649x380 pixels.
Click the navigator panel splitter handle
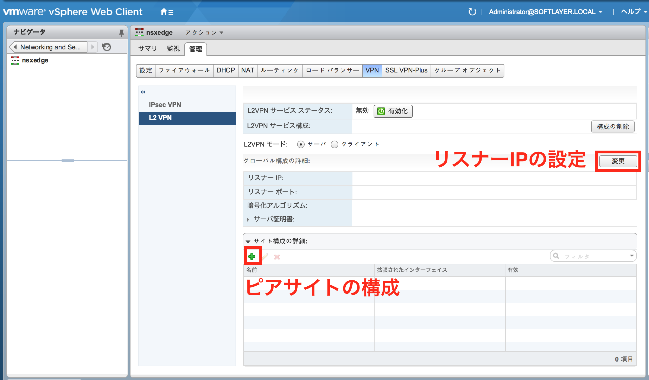68,160
